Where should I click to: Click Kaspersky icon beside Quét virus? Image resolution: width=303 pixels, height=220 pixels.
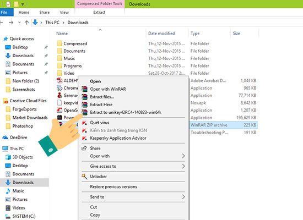tap(84, 123)
